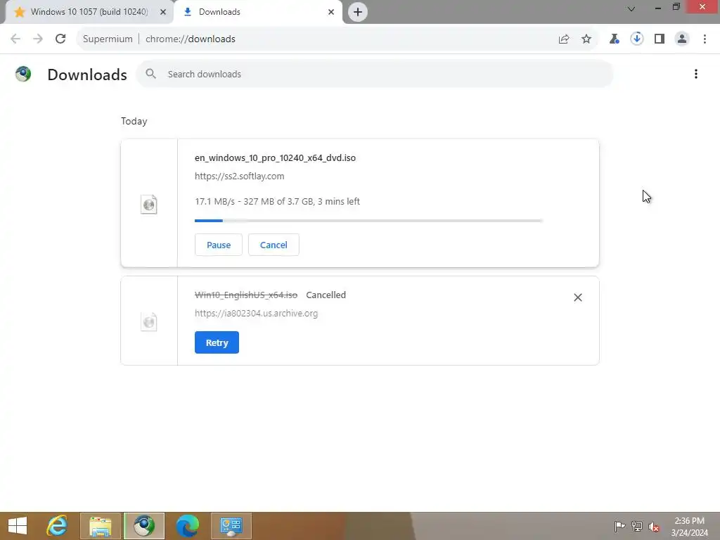Cancel the en_windows_10_pro download
Screen dimensions: 720x540
[x=274, y=245]
